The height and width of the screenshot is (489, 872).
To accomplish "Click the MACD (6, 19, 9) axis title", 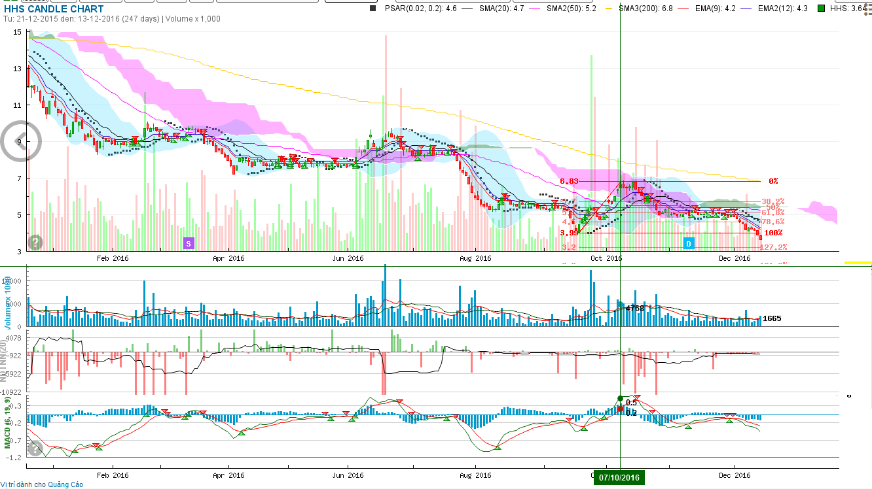I will click(8, 422).
